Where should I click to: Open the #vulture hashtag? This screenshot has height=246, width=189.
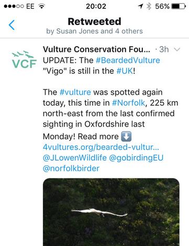[75, 92]
